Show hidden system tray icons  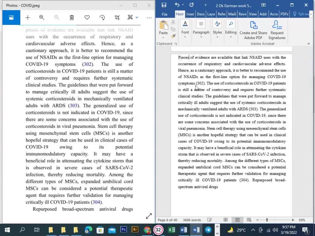click(x=253, y=230)
